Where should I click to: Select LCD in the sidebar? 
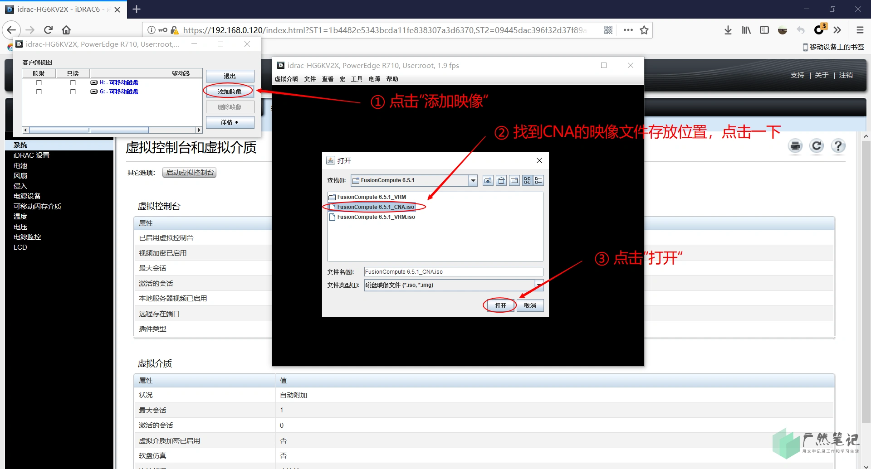point(20,247)
